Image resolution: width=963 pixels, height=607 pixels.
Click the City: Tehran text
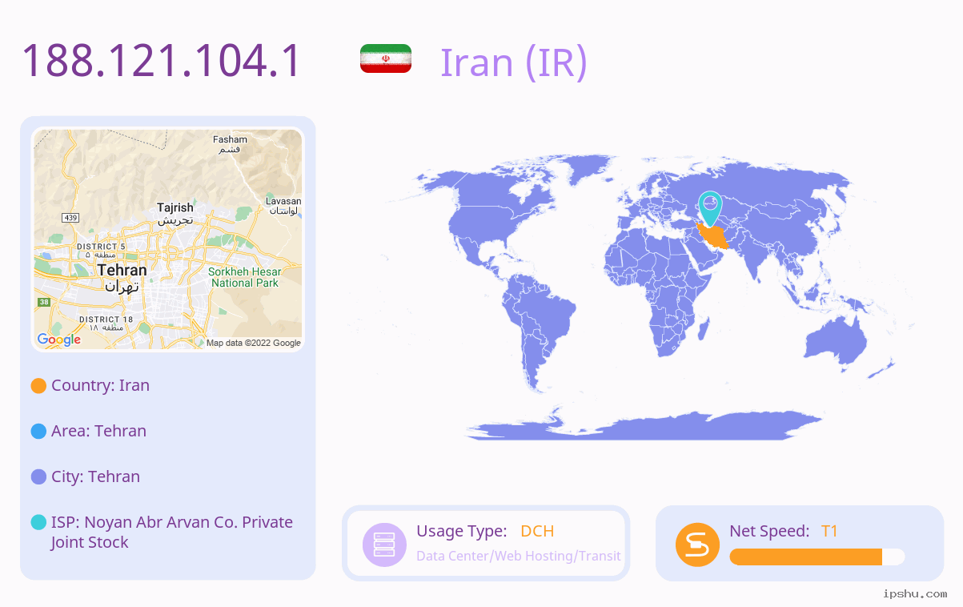[95, 476]
